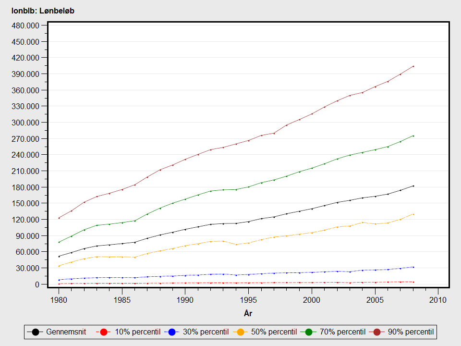Click the brown 90% percentil legend marker

pos(376,332)
